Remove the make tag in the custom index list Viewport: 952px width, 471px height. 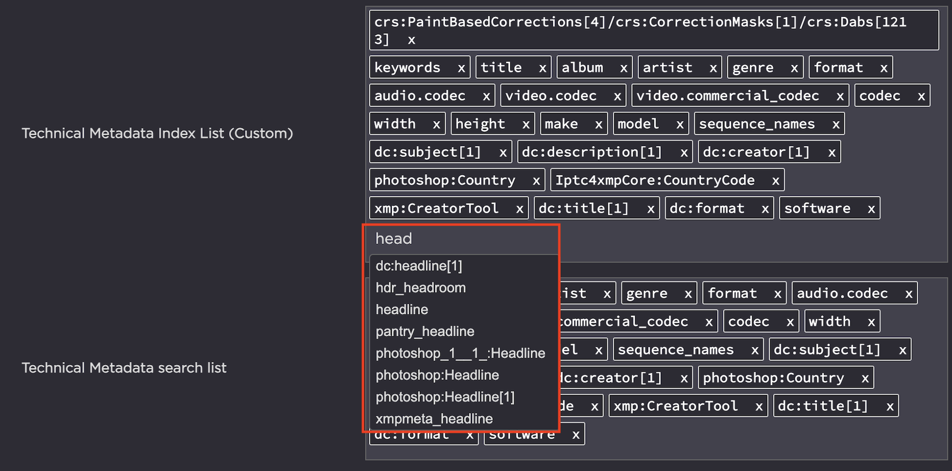[598, 125]
